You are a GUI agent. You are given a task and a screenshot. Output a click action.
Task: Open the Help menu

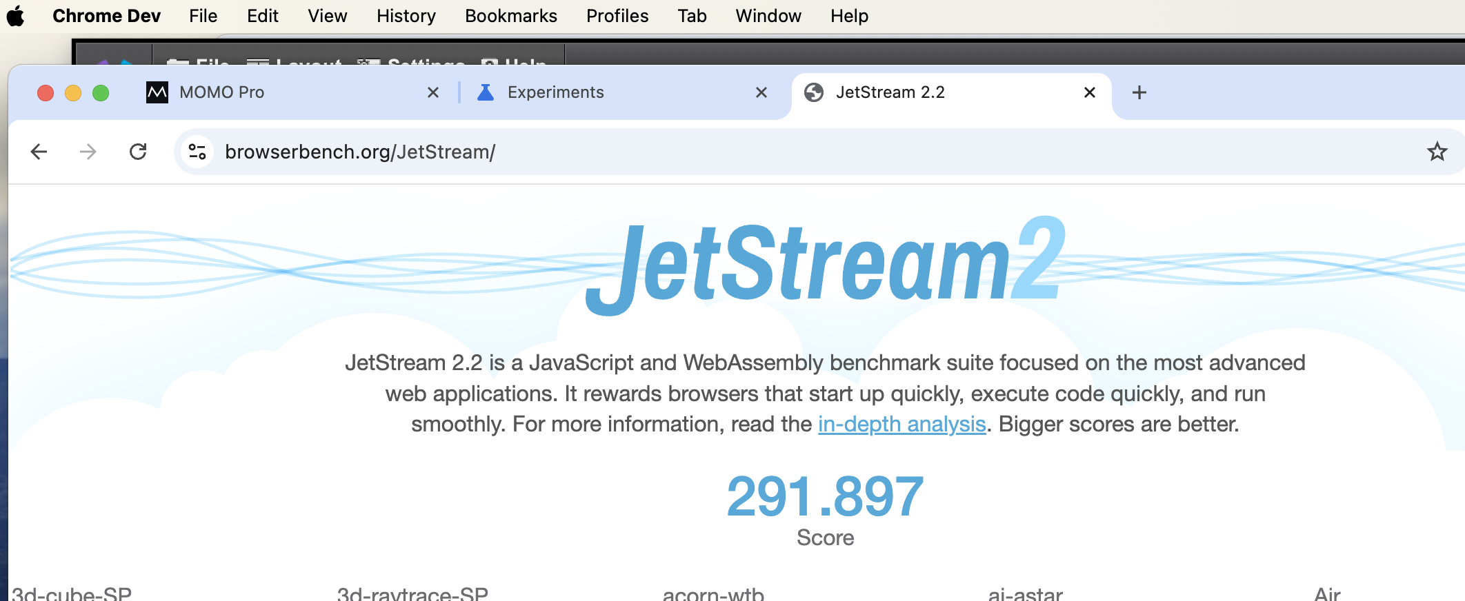(849, 16)
